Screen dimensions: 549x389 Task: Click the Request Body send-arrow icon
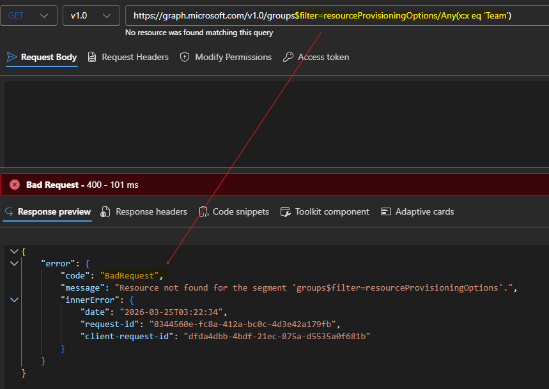pos(12,57)
